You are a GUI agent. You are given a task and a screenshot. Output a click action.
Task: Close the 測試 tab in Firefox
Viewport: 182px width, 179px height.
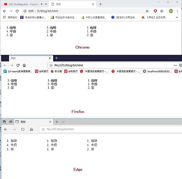[50, 58]
